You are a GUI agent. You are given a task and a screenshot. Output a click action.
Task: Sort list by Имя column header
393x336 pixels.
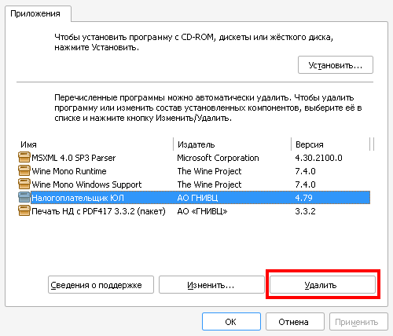(x=95, y=144)
